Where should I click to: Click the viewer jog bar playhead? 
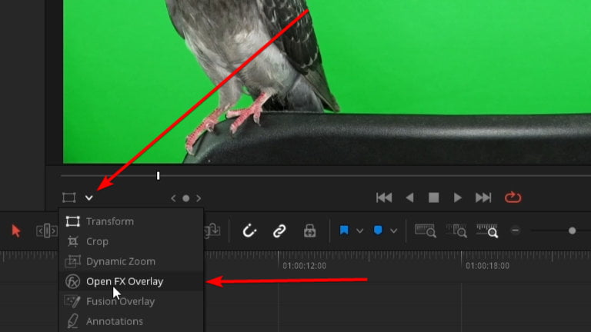coord(159,175)
